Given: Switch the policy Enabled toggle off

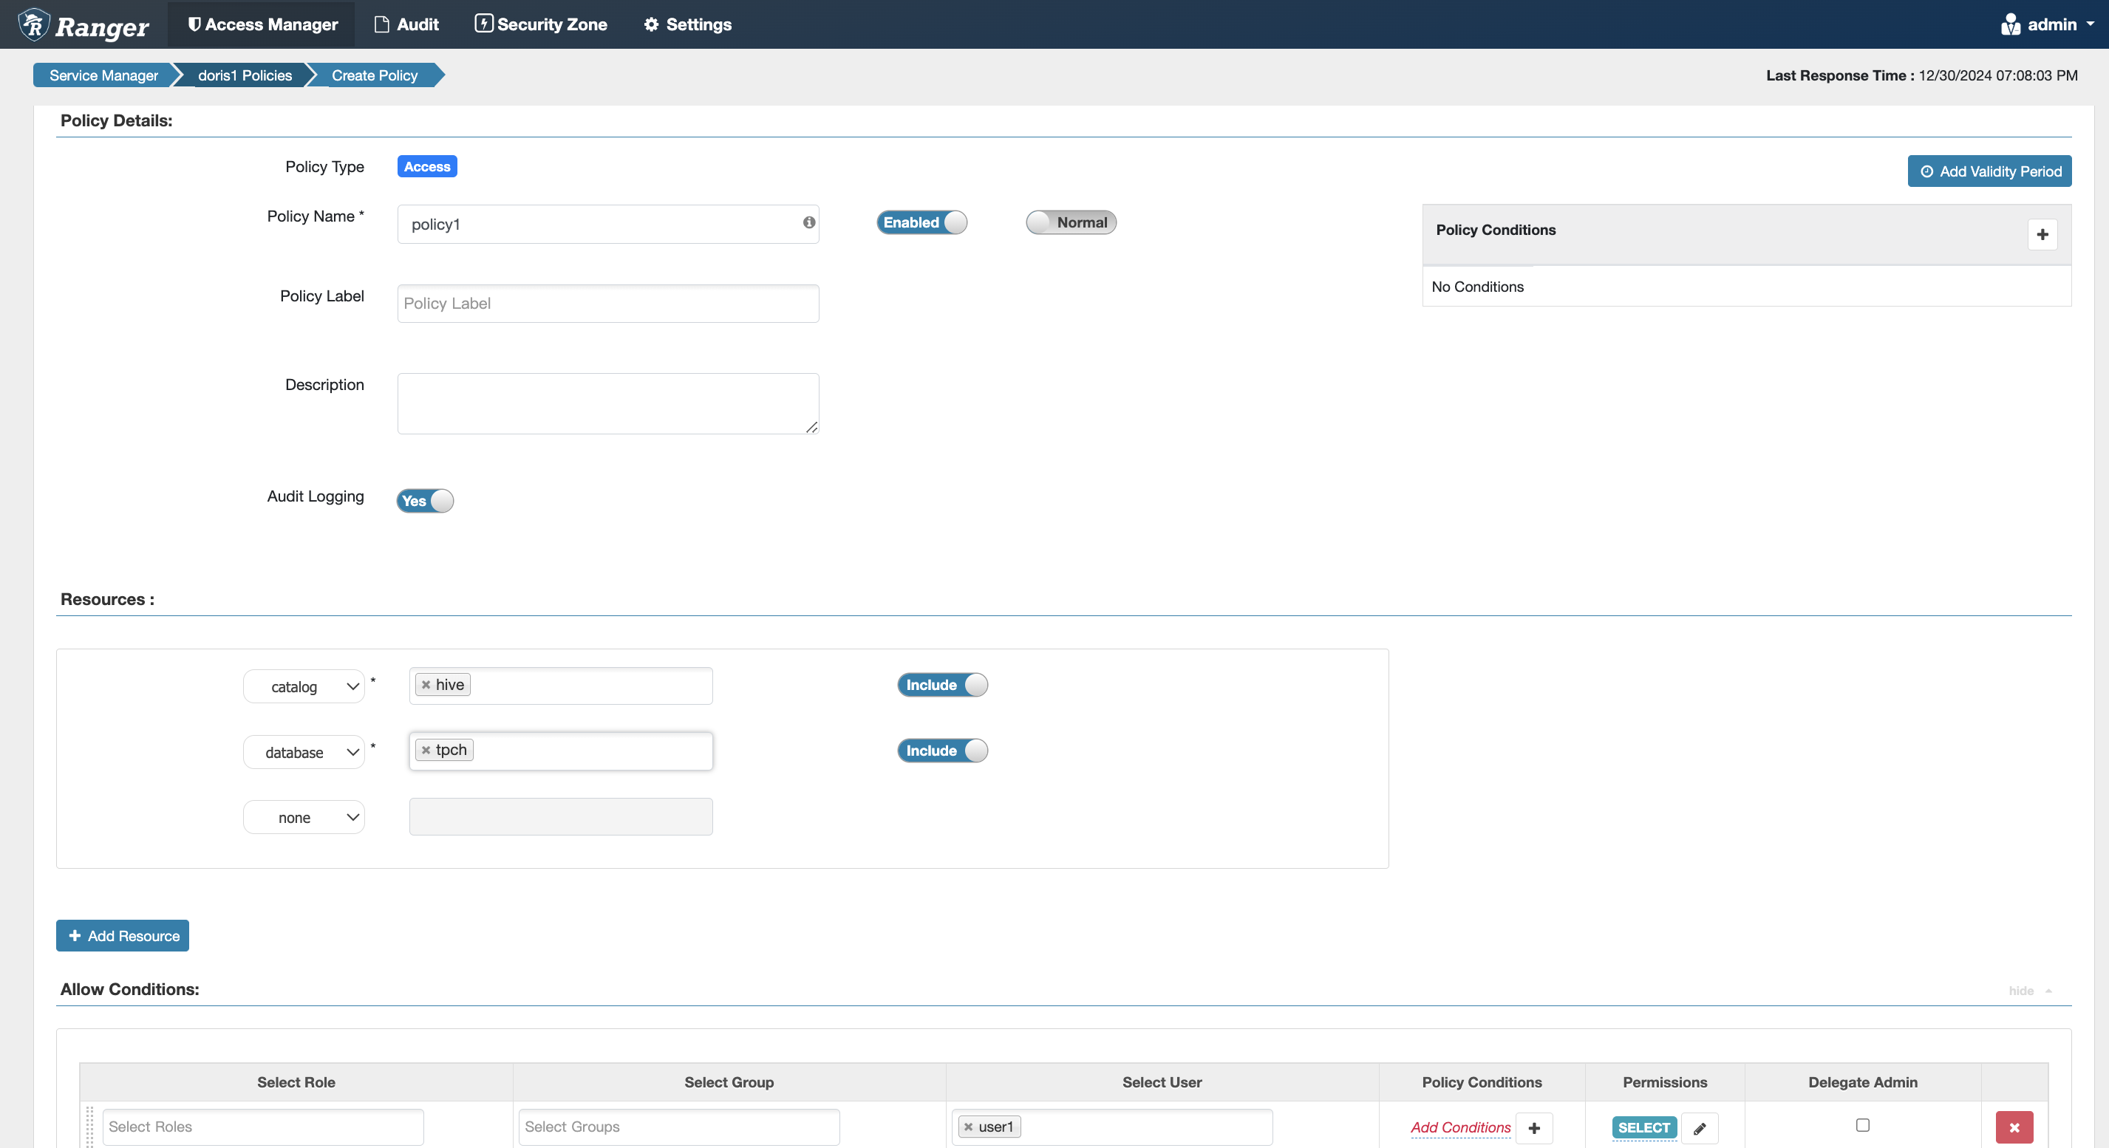Looking at the screenshot, I should (x=922, y=222).
